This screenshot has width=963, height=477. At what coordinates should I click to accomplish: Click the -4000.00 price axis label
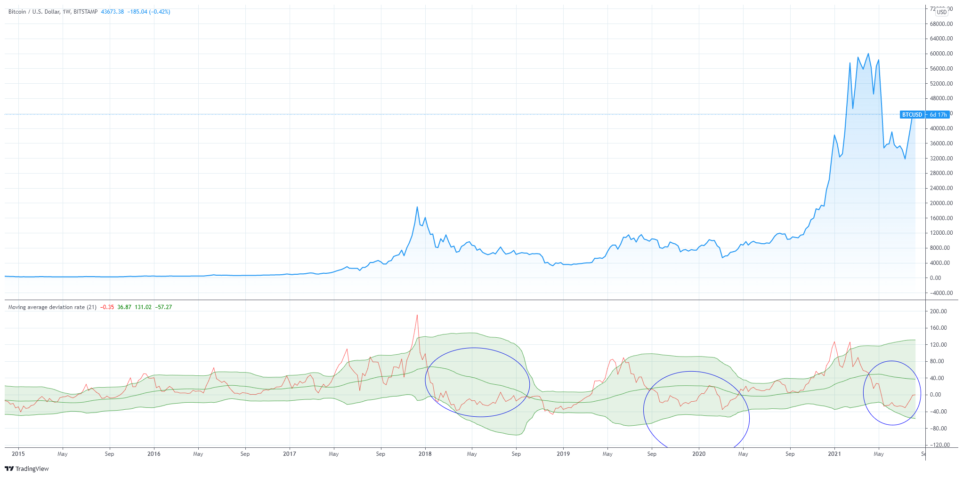[x=941, y=293]
